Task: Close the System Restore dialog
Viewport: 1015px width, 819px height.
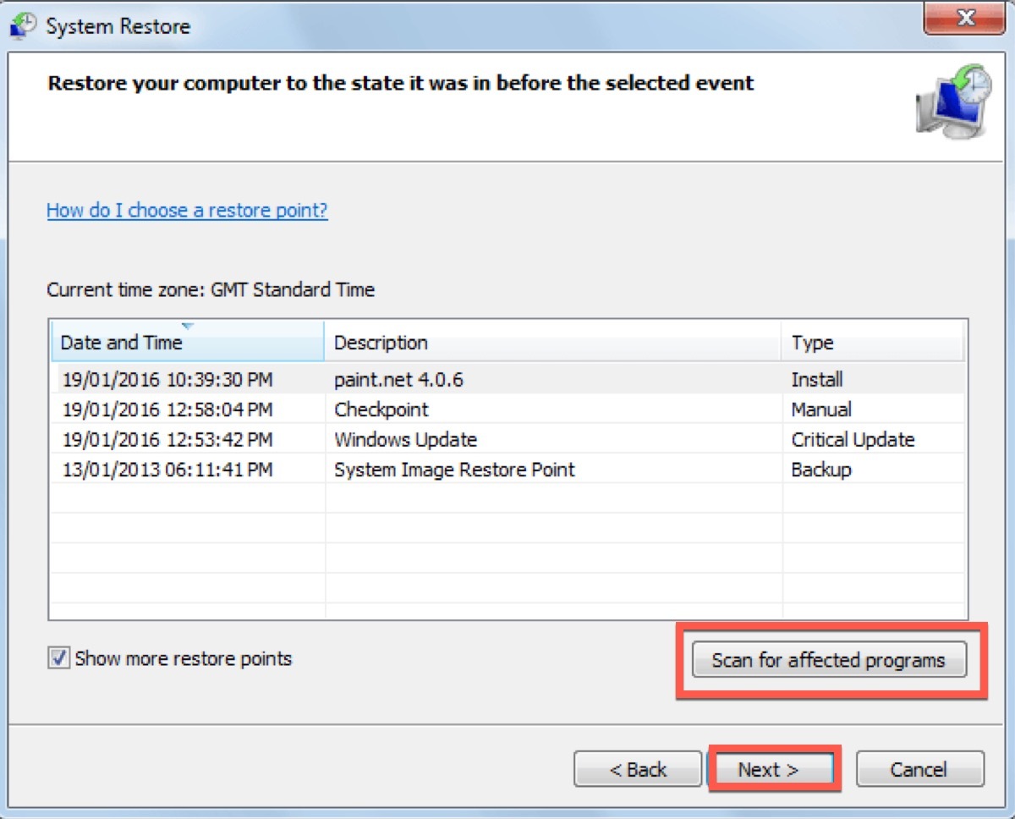Action: (x=965, y=18)
